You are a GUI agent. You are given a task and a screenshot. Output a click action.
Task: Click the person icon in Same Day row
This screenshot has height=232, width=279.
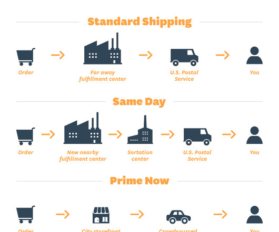[x=254, y=135]
